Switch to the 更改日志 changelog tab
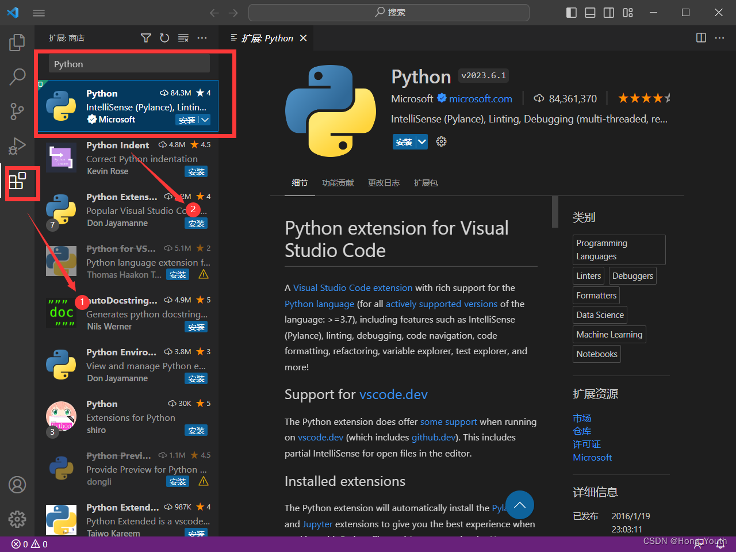Screen dimensions: 736x552 tap(384, 183)
